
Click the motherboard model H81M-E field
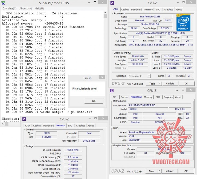(148, 109)
